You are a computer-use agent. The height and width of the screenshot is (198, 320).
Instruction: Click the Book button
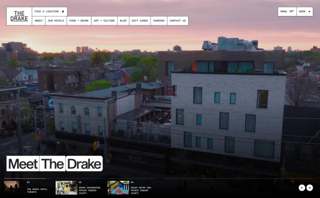click(x=305, y=12)
